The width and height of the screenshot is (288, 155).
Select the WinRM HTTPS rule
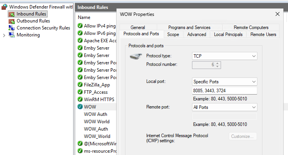tap(99, 100)
